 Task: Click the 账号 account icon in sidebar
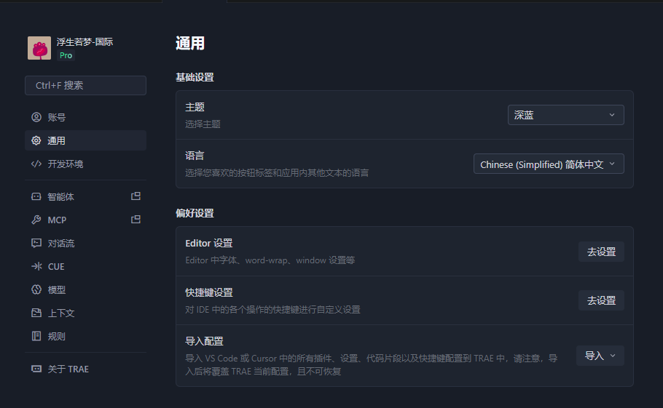click(x=36, y=117)
